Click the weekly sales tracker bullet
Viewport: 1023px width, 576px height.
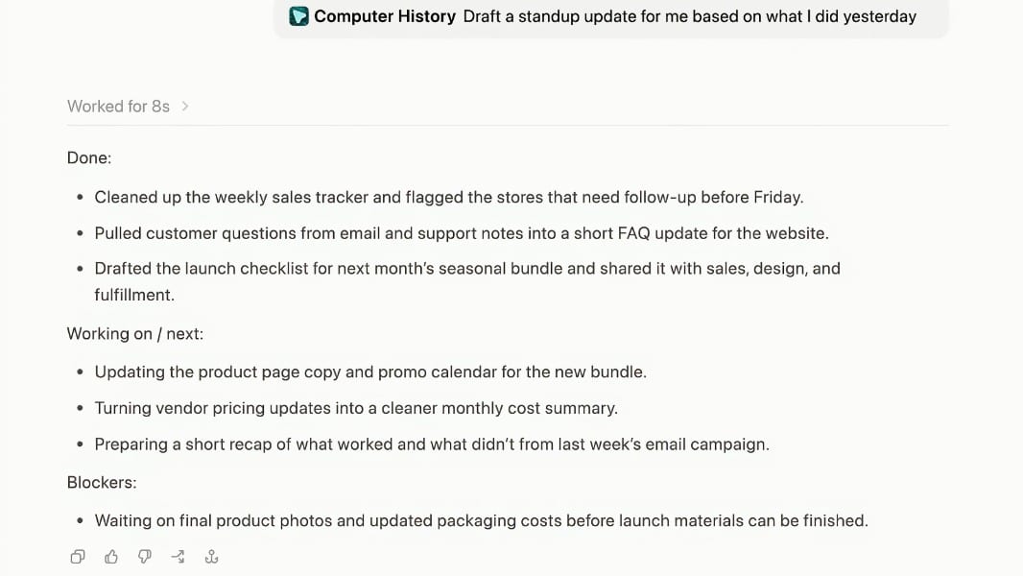tap(449, 197)
